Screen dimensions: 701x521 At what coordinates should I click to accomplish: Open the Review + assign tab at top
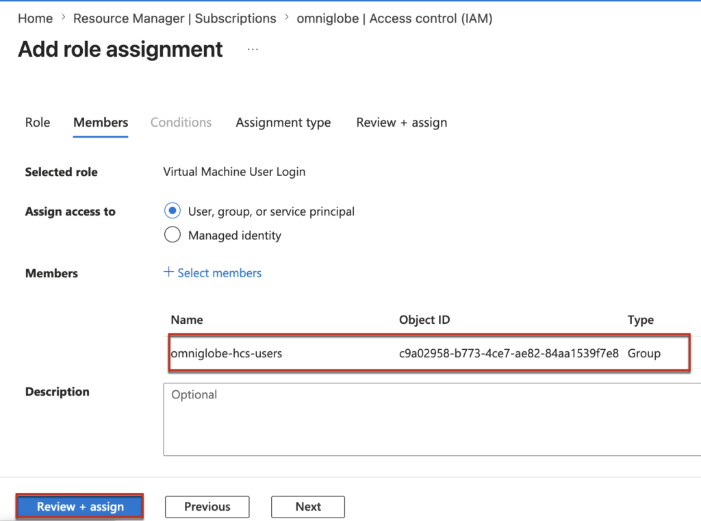(401, 123)
